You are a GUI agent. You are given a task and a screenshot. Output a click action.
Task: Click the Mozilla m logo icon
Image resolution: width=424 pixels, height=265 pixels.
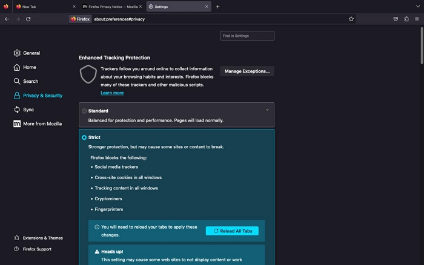[17, 123]
